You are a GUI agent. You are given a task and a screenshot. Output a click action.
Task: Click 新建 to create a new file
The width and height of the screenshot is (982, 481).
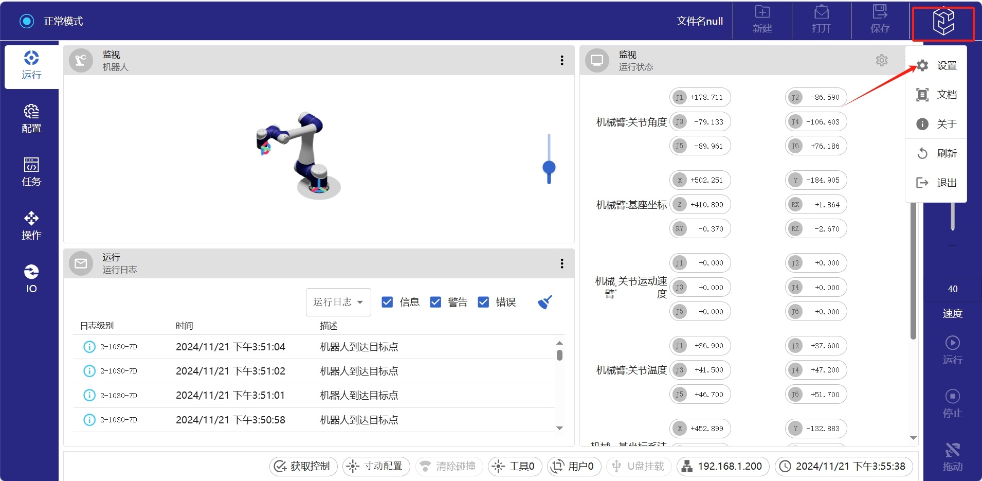pos(762,20)
